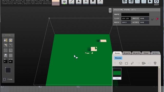Click the tan block with green arrow
This screenshot has height=92, width=164.
tap(94, 49)
